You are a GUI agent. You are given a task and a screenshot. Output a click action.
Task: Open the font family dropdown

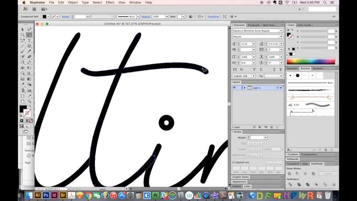[281, 31]
